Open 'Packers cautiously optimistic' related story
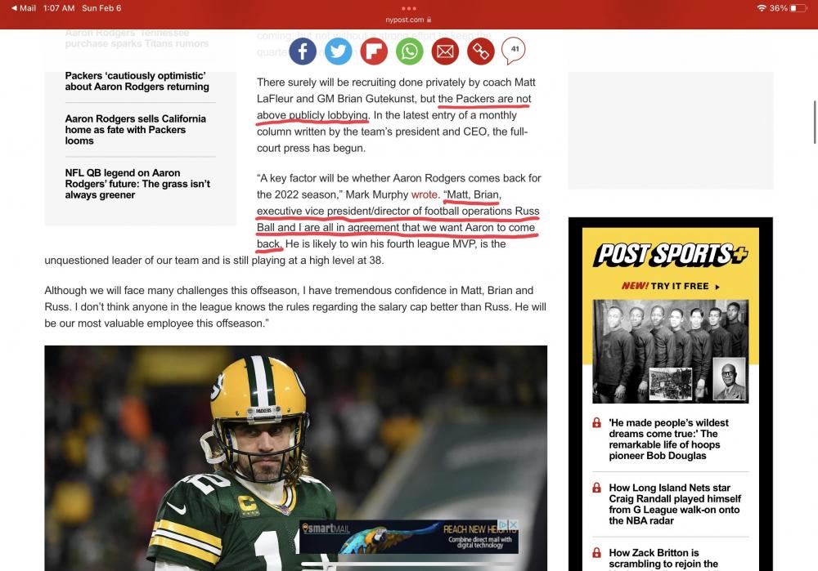 tap(137, 82)
